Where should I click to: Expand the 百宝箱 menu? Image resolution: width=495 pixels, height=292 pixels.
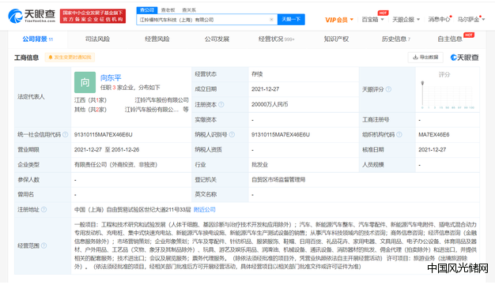click(372, 20)
